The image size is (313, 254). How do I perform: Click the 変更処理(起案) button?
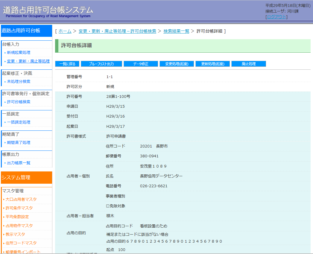click(x=177, y=64)
